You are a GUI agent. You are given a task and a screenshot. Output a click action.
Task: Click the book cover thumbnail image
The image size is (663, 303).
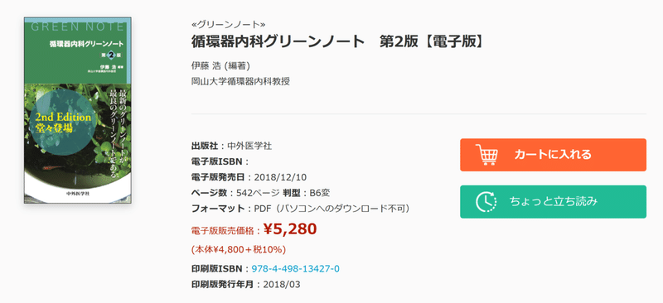coord(77,110)
